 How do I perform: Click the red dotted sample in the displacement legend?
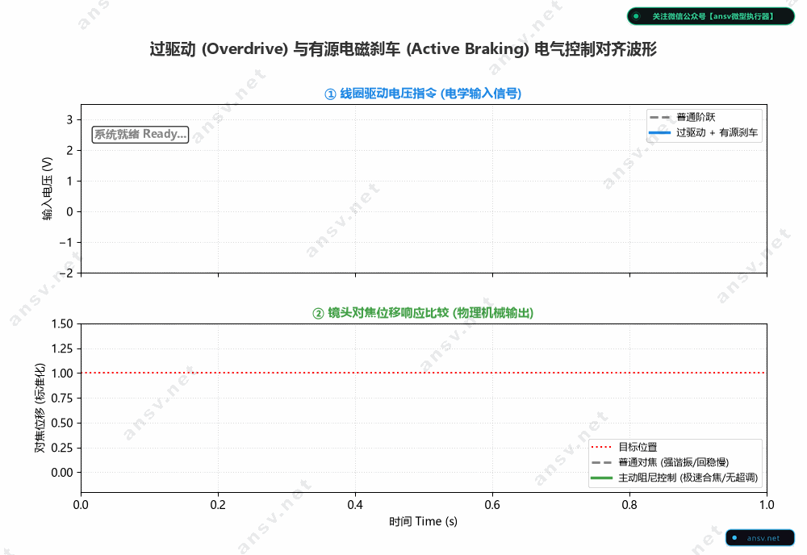tap(601, 447)
